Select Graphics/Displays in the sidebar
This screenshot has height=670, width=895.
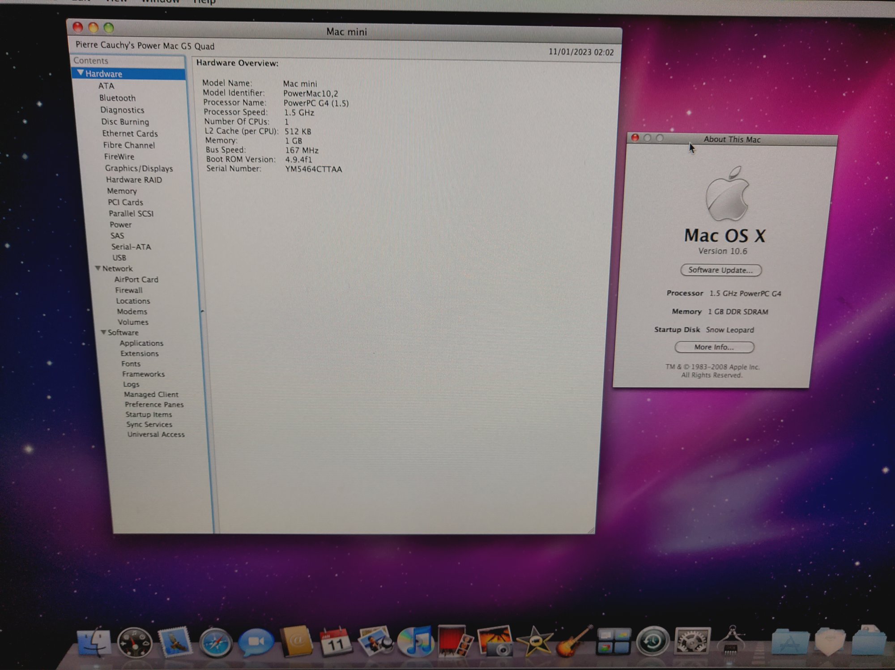pyautogui.click(x=139, y=168)
